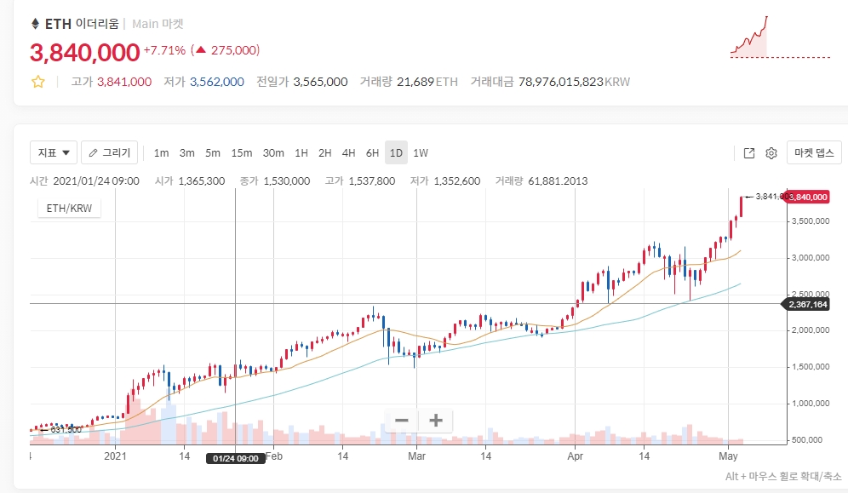Open chart in popout window icon
The image size is (848, 493).
(749, 153)
